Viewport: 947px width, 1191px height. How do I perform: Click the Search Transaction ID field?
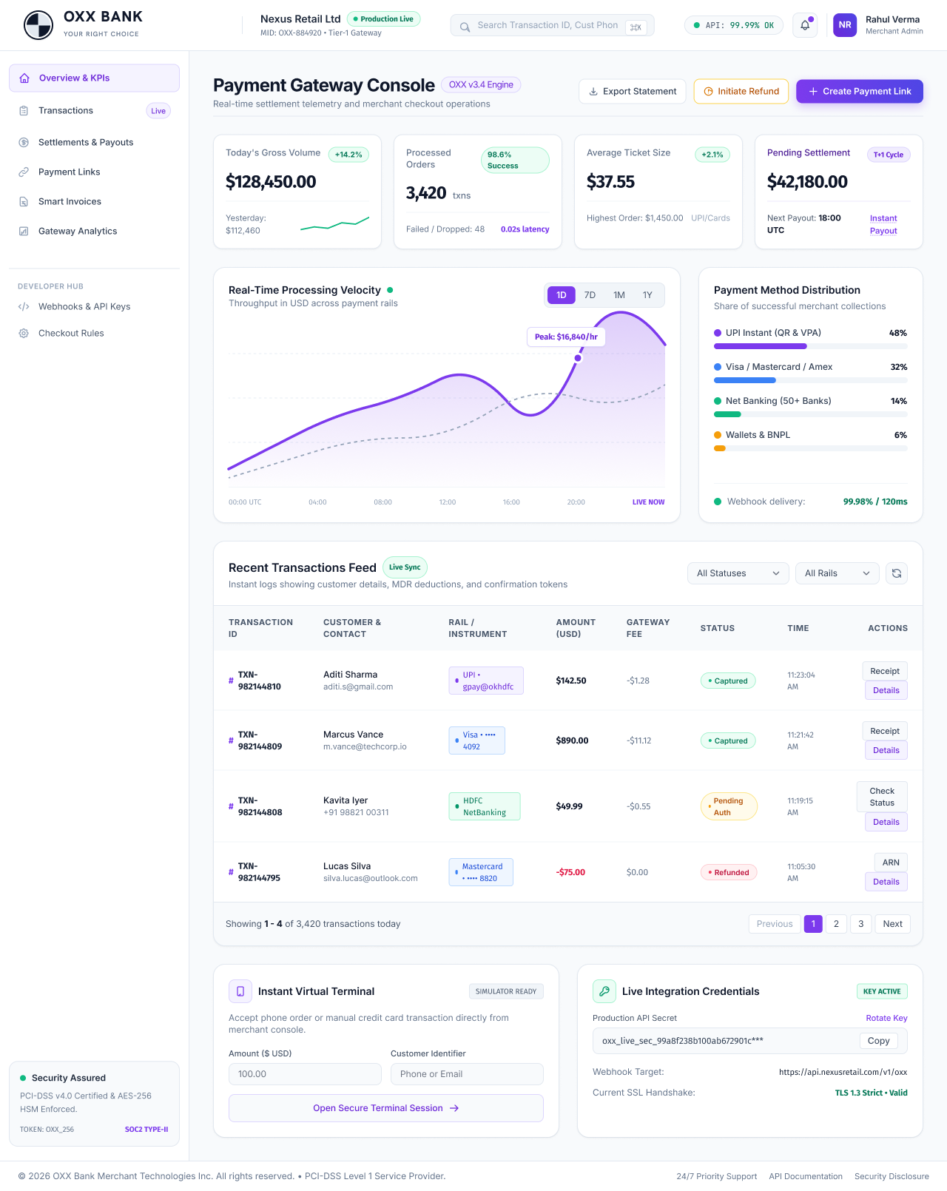click(552, 25)
